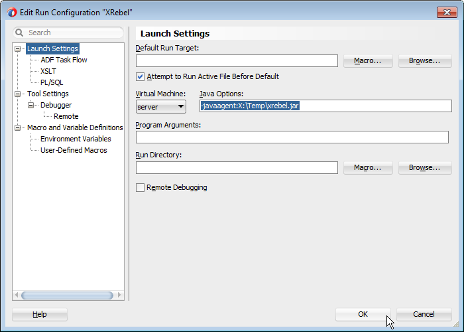Click the Run Directory text field
The image size is (464, 332).
[x=237, y=168]
